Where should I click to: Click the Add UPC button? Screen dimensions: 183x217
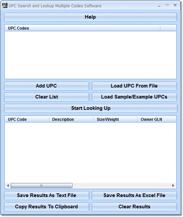click(47, 86)
